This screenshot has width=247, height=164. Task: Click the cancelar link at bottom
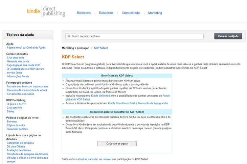coord(93,159)
